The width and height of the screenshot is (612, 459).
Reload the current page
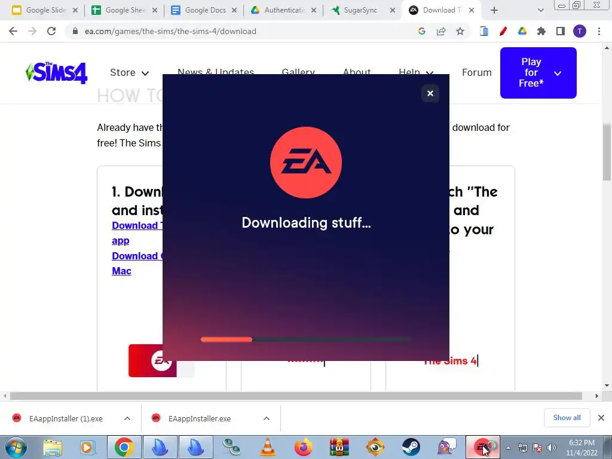(51, 31)
